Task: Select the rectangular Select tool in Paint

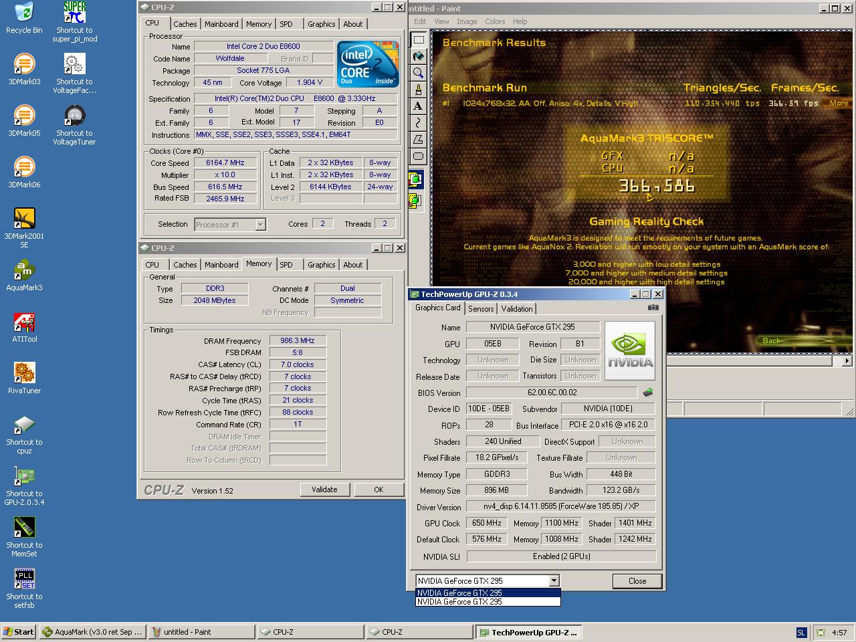Action: click(419, 39)
